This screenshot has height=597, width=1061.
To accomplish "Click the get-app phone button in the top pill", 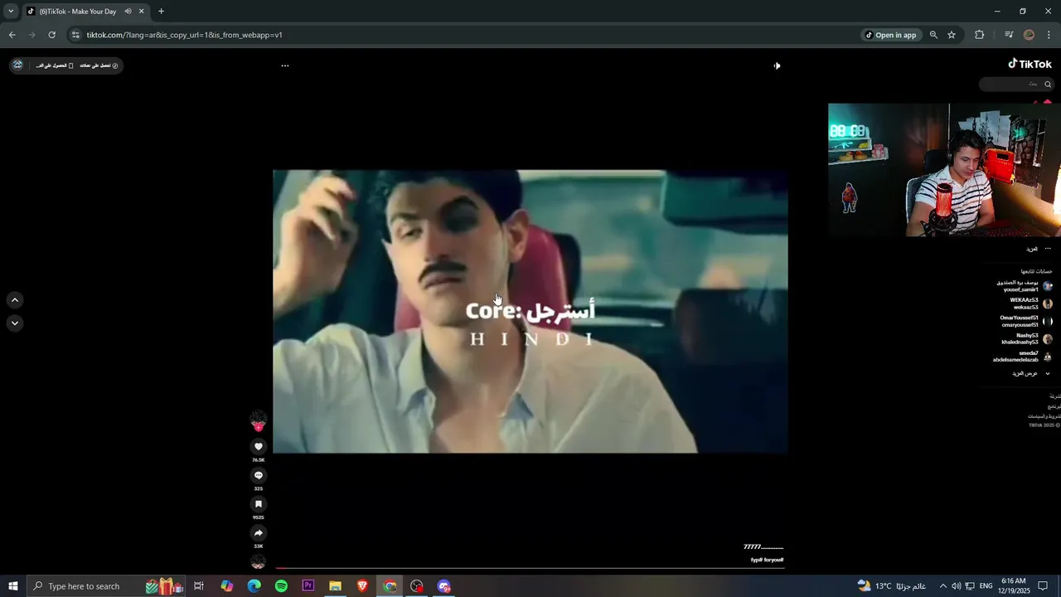I will [55, 66].
